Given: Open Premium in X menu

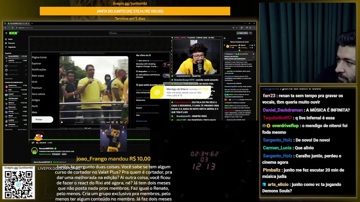Looking at the screenshot, I should pos(37,88).
